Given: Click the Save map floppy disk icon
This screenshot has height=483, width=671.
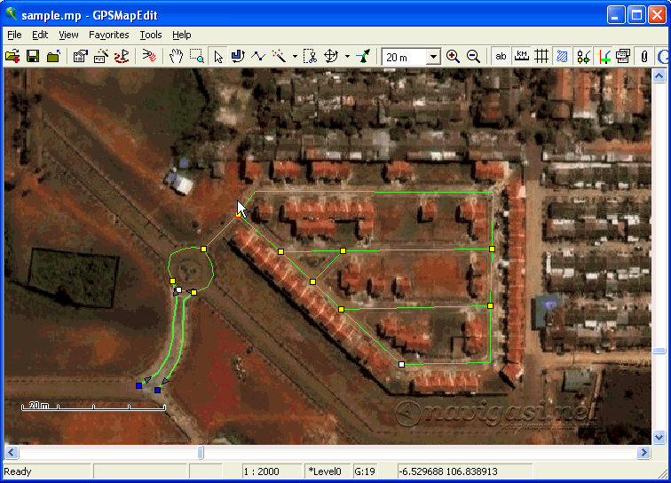Looking at the screenshot, I should coord(33,56).
